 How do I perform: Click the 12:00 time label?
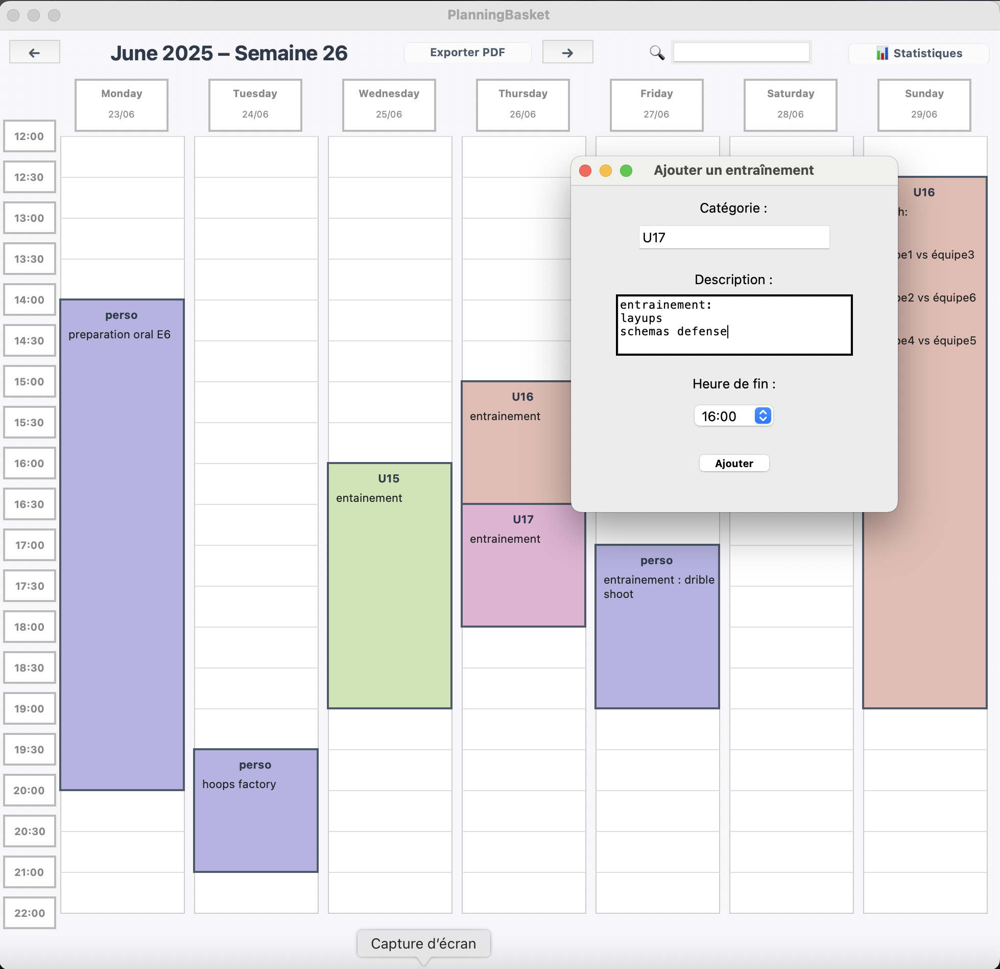click(x=30, y=136)
